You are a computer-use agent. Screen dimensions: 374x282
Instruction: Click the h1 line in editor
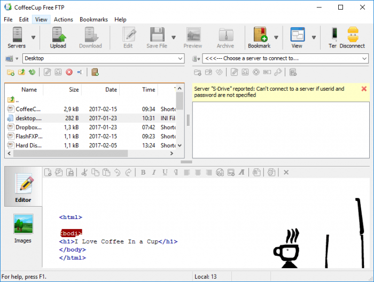point(118,241)
